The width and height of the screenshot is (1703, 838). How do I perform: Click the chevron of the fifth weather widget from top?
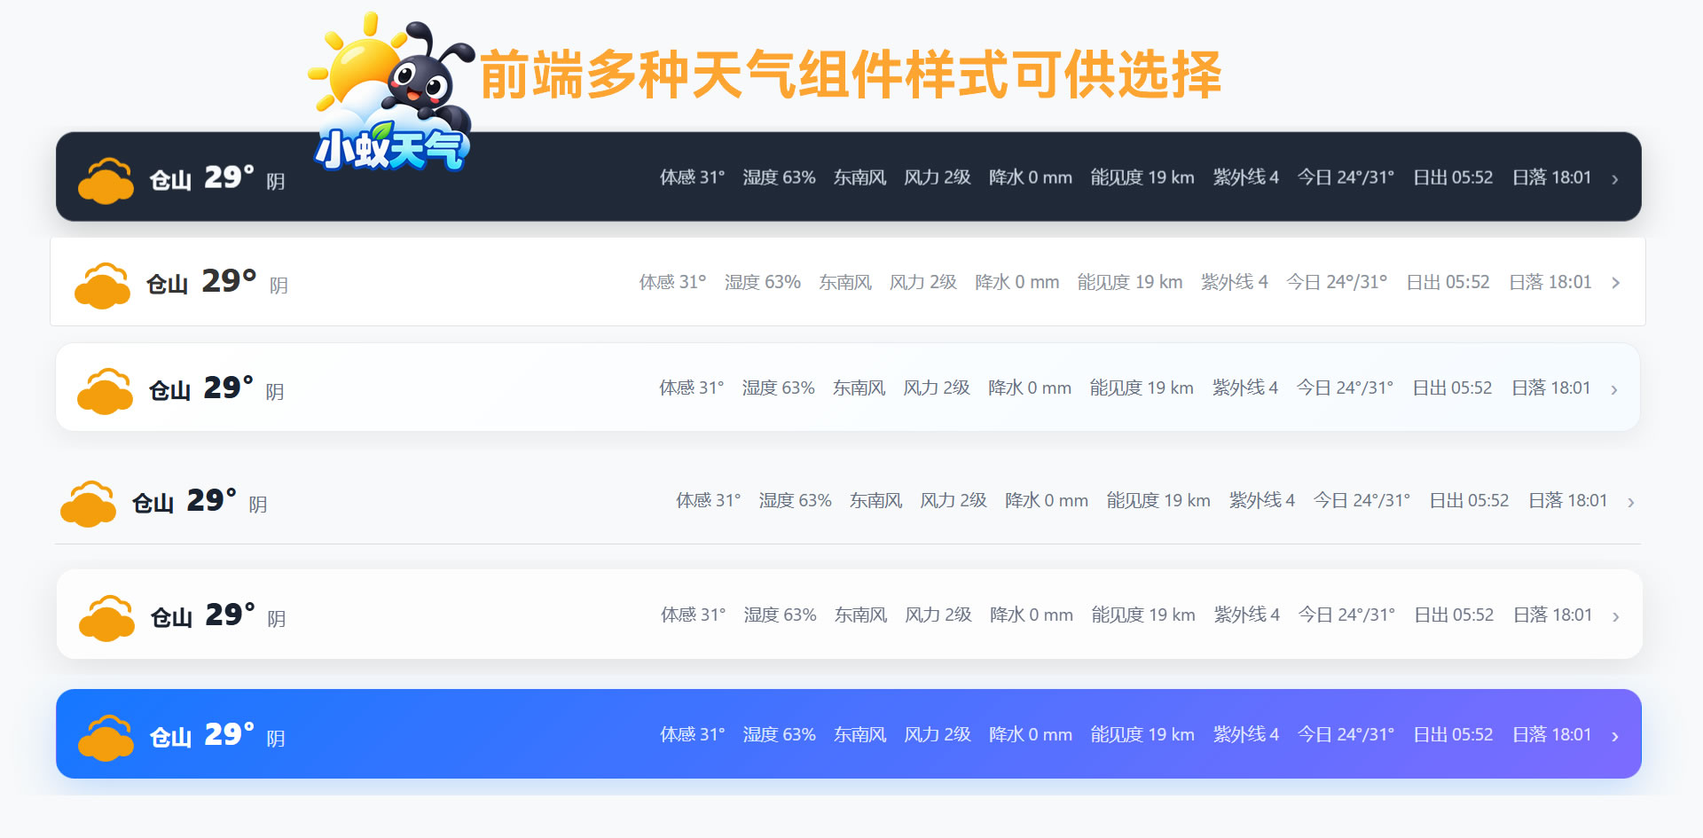point(1616,617)
